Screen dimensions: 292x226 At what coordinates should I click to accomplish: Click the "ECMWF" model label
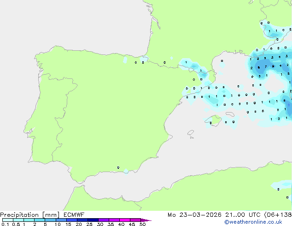(x=74, y=215)
